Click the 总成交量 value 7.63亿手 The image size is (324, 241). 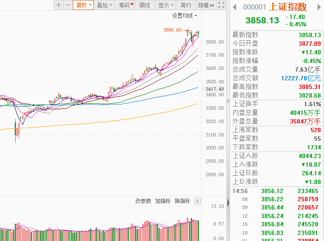[x=308, y=70]
